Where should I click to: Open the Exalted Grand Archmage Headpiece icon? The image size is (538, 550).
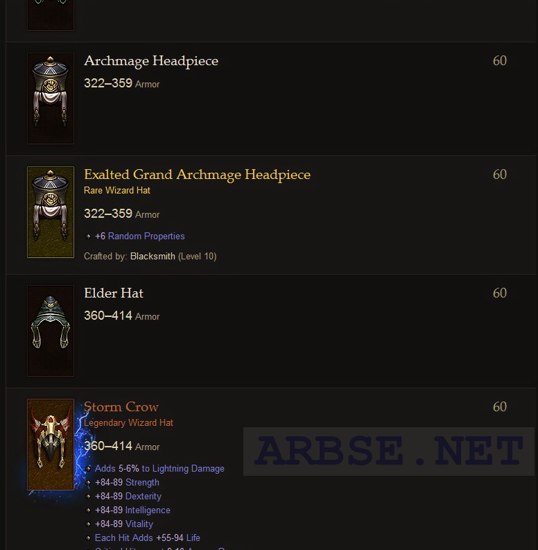(51, 212)
